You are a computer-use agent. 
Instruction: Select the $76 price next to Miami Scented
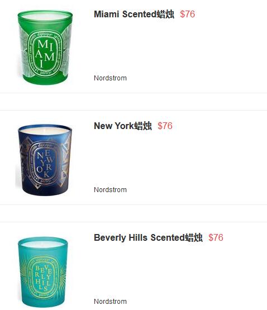[188, 14]
